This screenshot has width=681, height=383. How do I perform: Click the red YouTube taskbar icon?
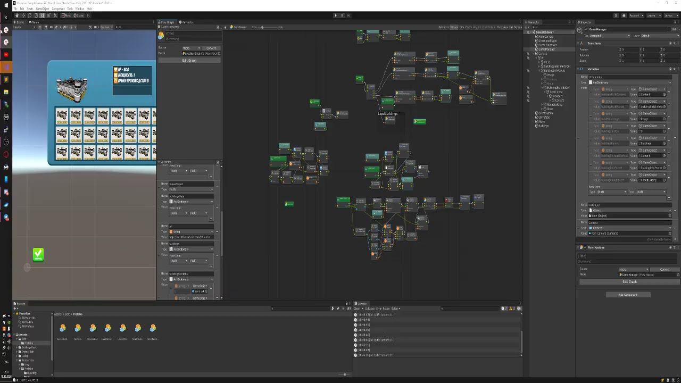click(x=6, y=54)
